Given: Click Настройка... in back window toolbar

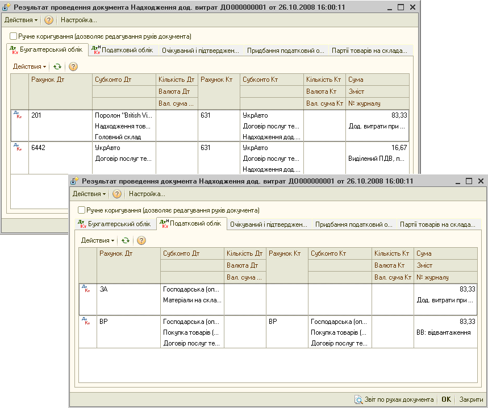Looking at the screenshot, I should (x=79, y=20).
